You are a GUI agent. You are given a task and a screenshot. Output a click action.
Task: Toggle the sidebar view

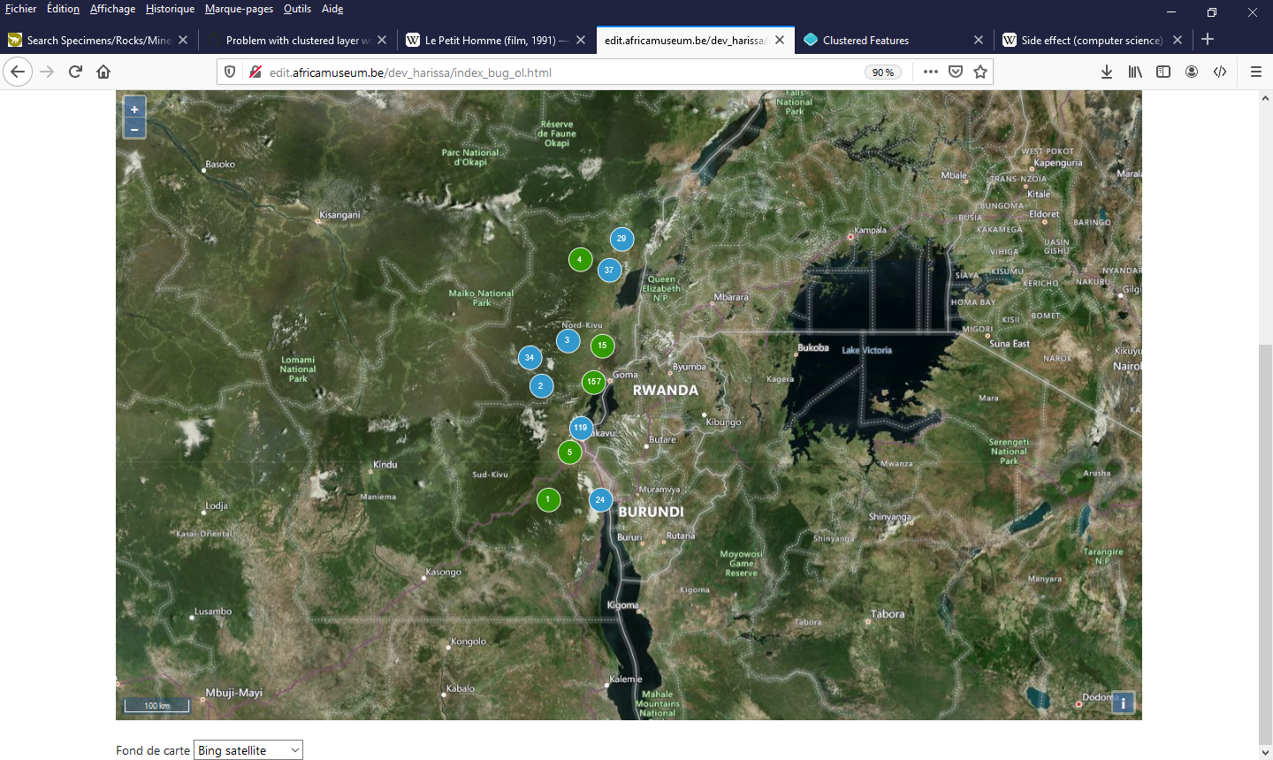[x=1163, y=72]
